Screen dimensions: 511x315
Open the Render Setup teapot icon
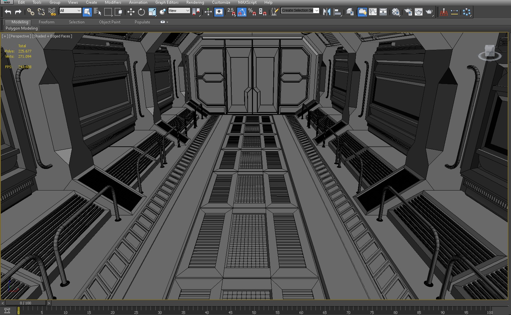(408, 12)
